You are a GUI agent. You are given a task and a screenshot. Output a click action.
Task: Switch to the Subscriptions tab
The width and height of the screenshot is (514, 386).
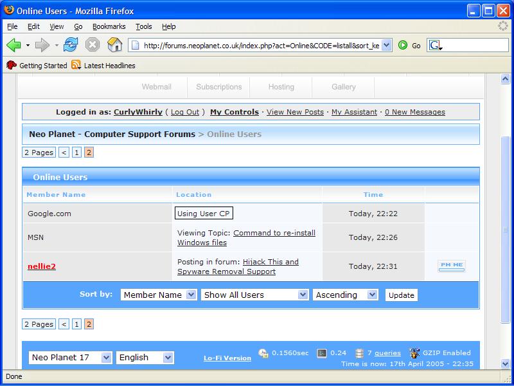click(x=219, y=87)
